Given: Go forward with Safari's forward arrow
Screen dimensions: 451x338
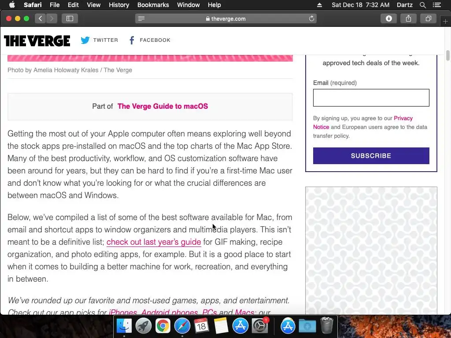Looking at the screenshot, I should coord(52,18).
